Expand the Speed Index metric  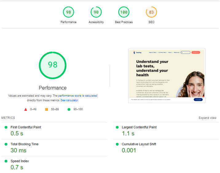coord(54,165)
